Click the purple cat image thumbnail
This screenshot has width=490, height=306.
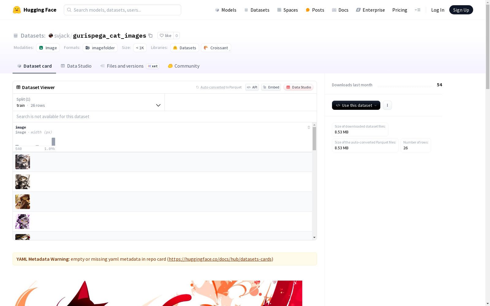[23, 222]
